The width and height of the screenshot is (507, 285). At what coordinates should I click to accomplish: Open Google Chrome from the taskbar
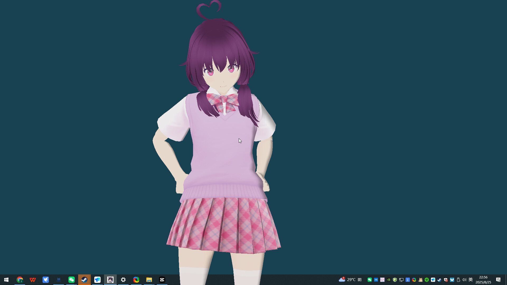tap(20, 280)
